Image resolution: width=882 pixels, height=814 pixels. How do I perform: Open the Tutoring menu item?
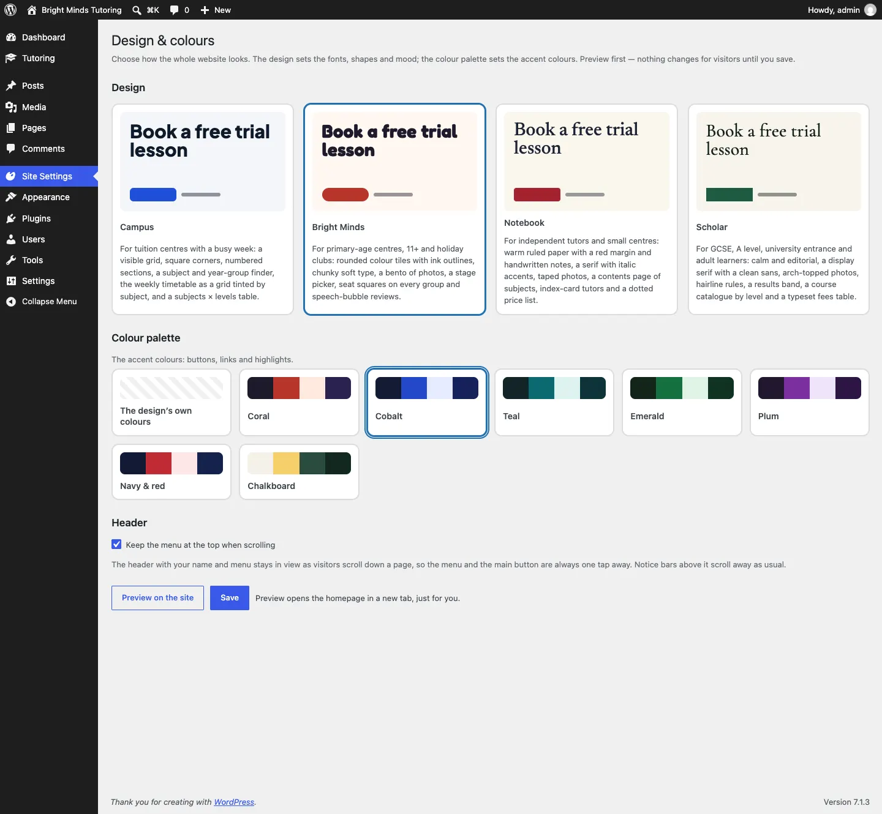49,58
